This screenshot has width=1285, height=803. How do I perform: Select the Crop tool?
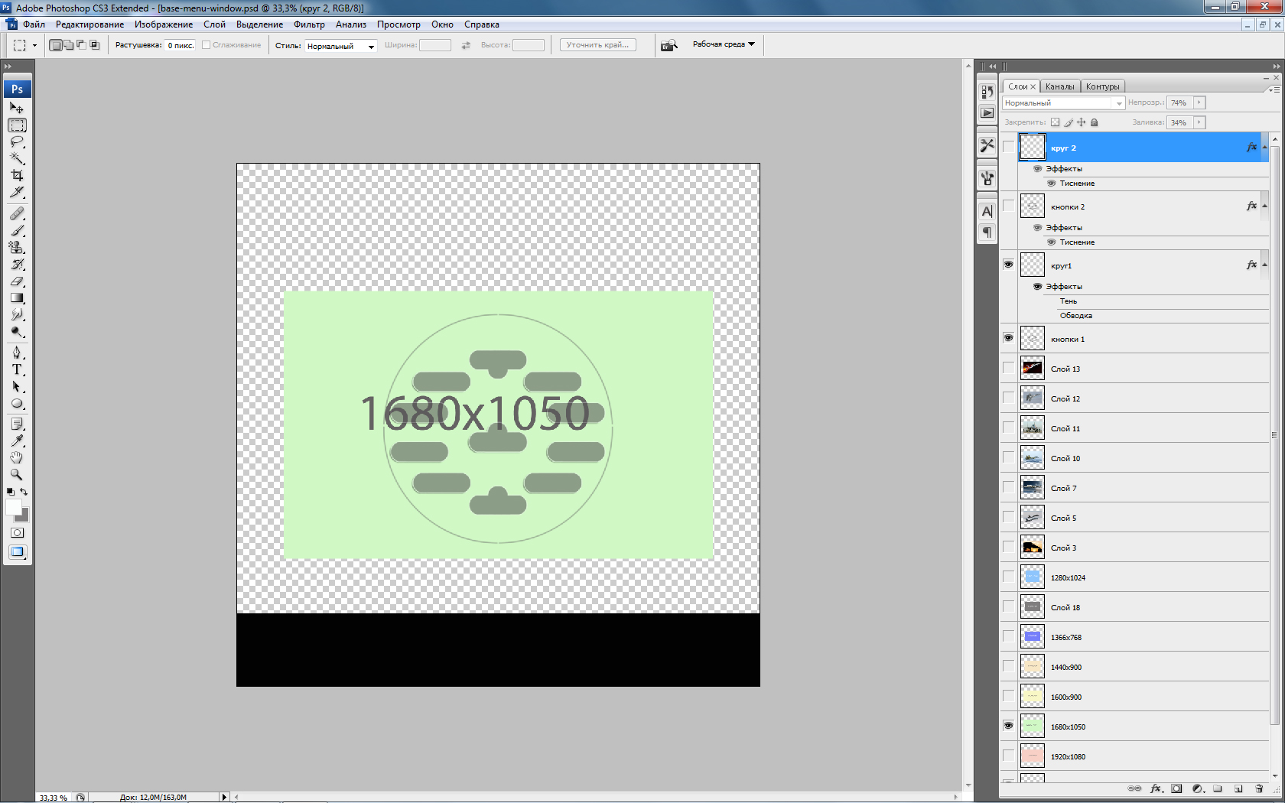click(17, 175)
